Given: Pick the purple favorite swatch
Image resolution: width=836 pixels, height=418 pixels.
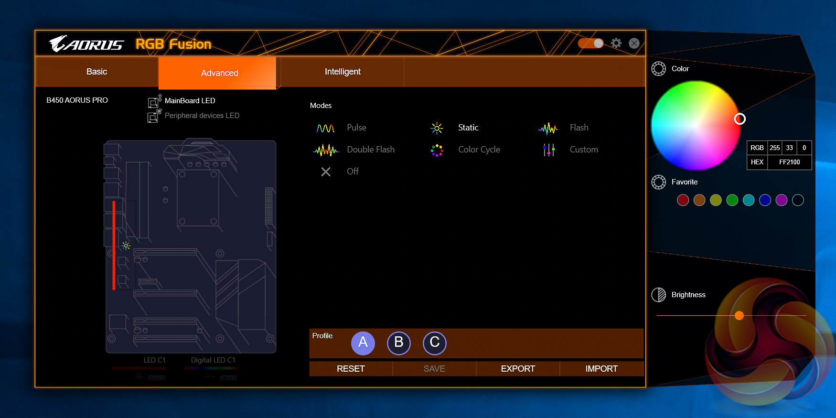Looking at the screenshot, I should pyautogui.click(x=782, y=200).
